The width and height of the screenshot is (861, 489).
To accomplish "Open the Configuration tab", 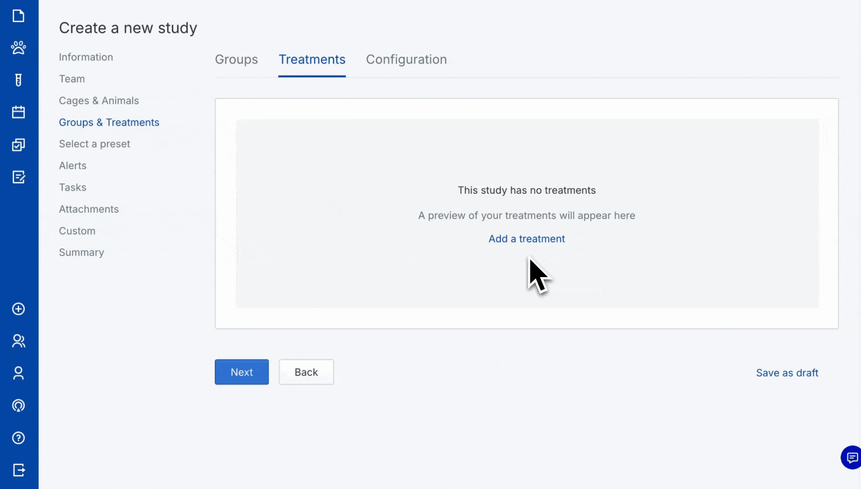I will tap(406, 59).
